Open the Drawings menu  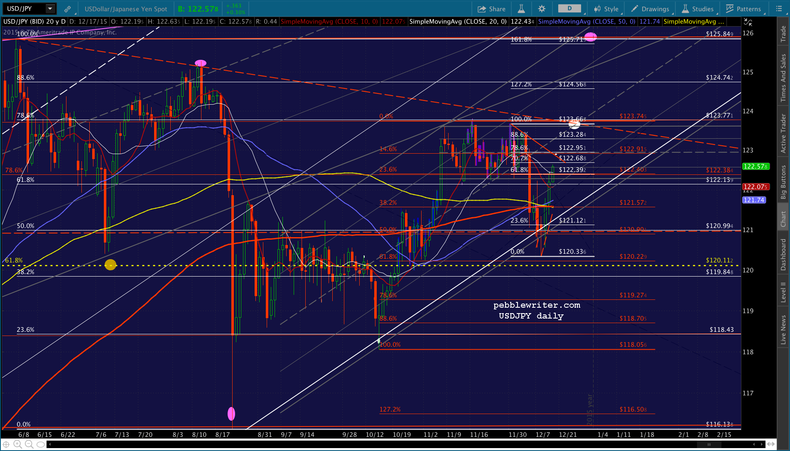point(650,9)
